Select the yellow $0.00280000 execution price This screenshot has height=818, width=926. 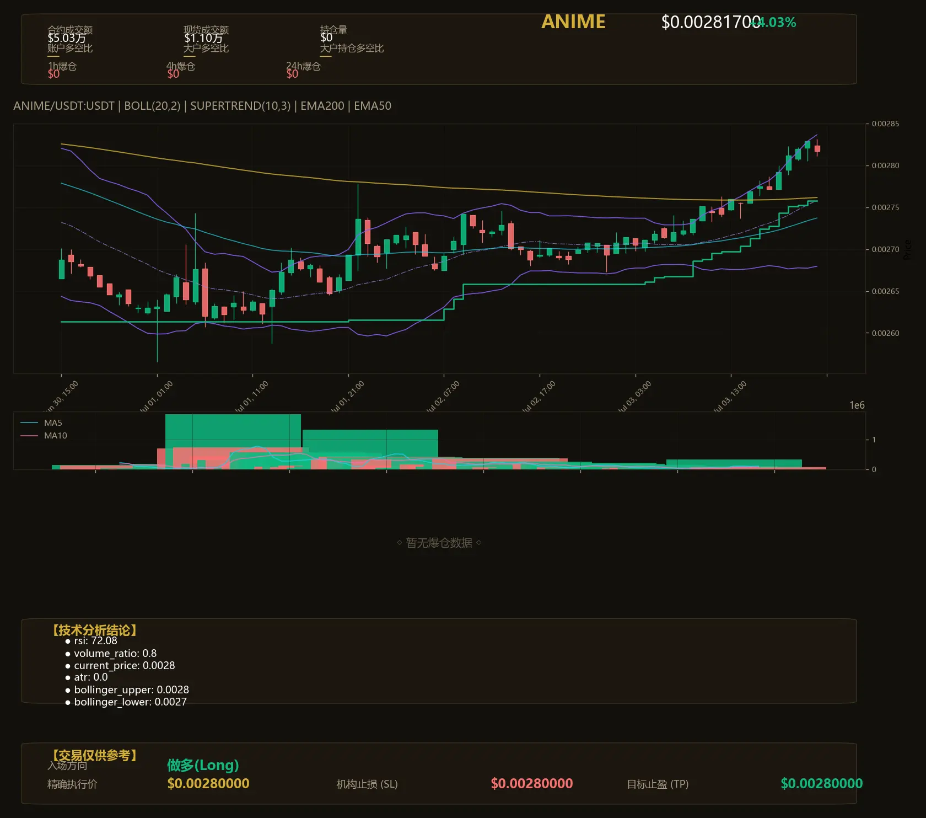208,783
